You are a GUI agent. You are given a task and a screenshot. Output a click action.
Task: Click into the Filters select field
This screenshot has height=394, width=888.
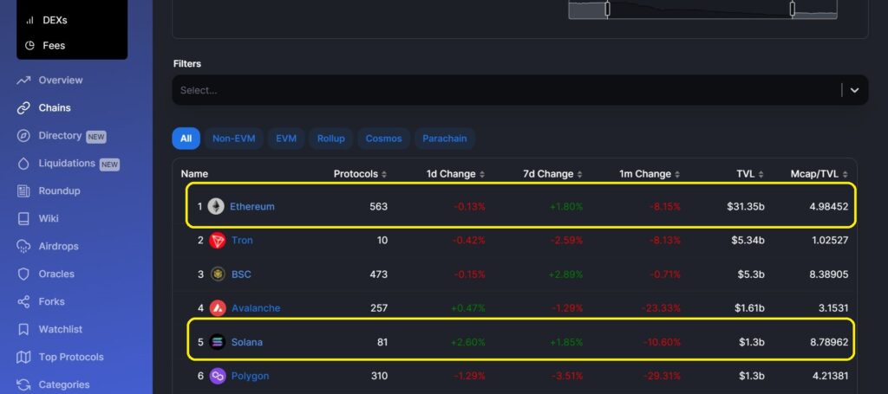point(503,90)
